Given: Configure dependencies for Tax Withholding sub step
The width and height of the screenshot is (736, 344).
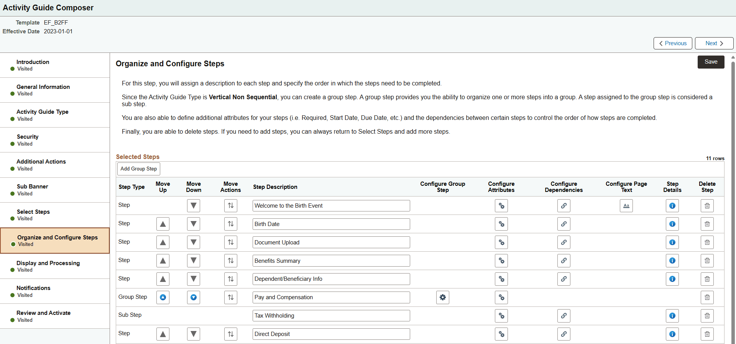Looking at the screenshot, I should point(564,316).
